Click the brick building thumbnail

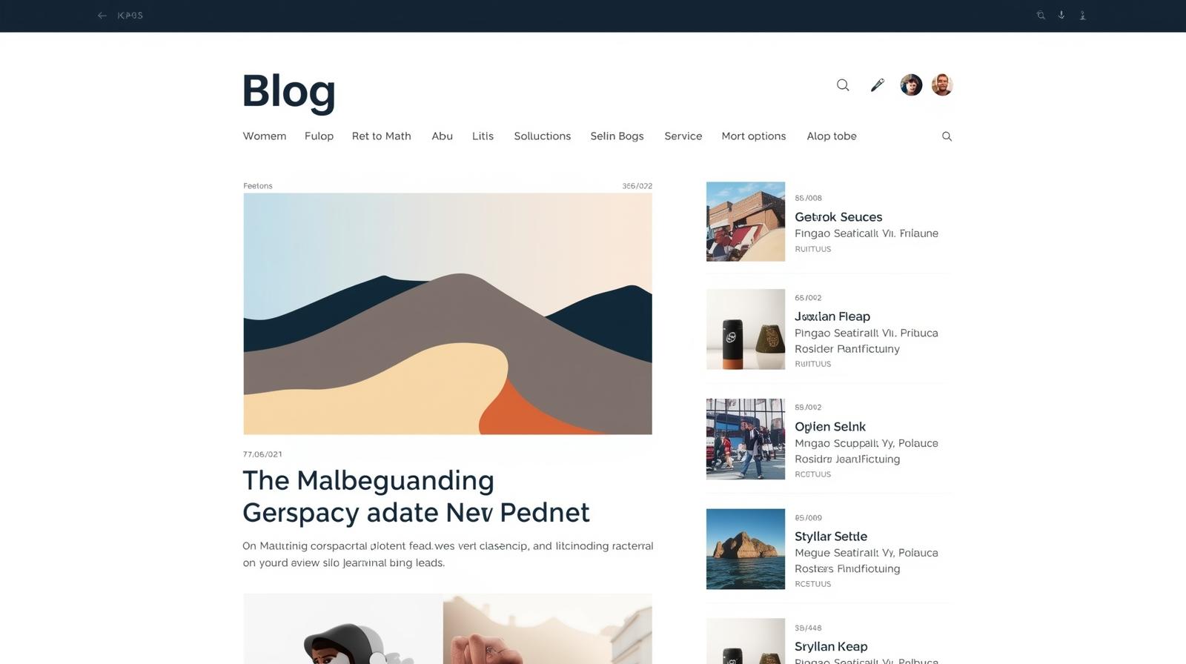pyautogui.click(x=746, y=222)
